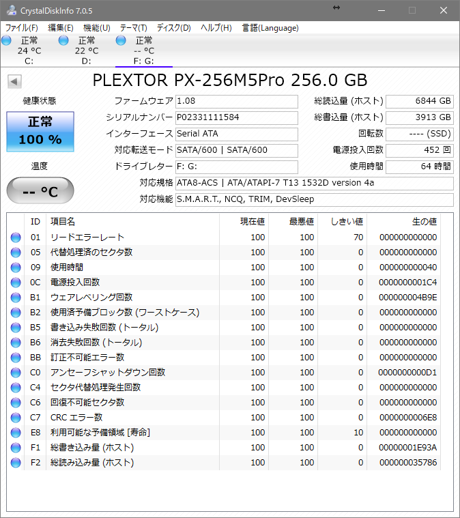This screenshot has height=518, width=460.
Task: Click the ID column header
Action: (35, 222)
